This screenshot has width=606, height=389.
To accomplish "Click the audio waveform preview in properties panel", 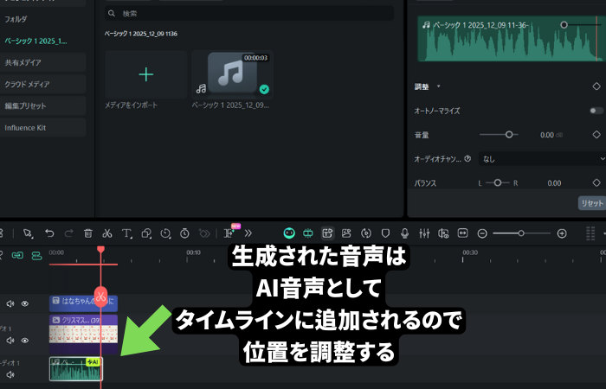I will pos(512,39).
